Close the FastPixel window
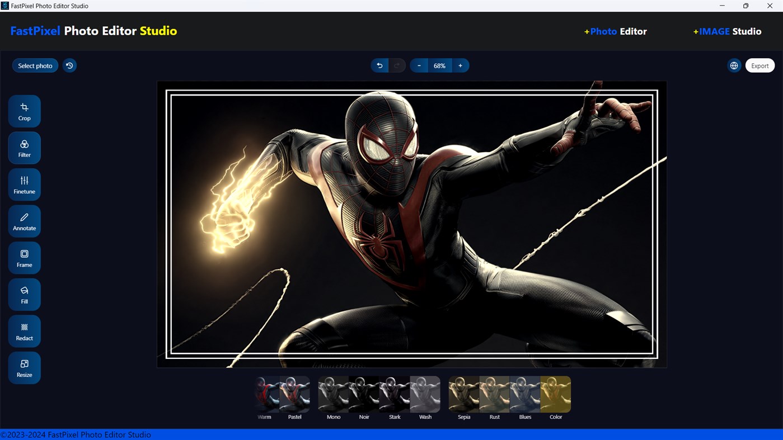This screenshot has width=783, height=440. coord(770,6)
